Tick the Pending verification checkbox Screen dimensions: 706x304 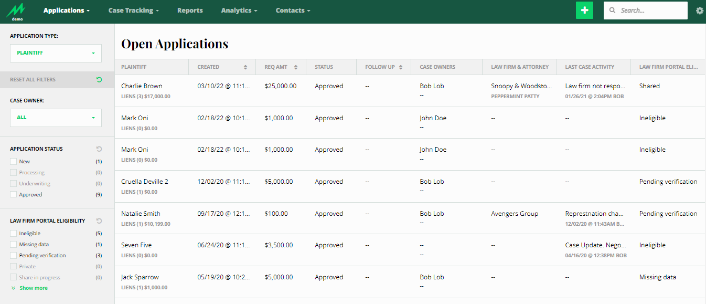tap(14, 256)
